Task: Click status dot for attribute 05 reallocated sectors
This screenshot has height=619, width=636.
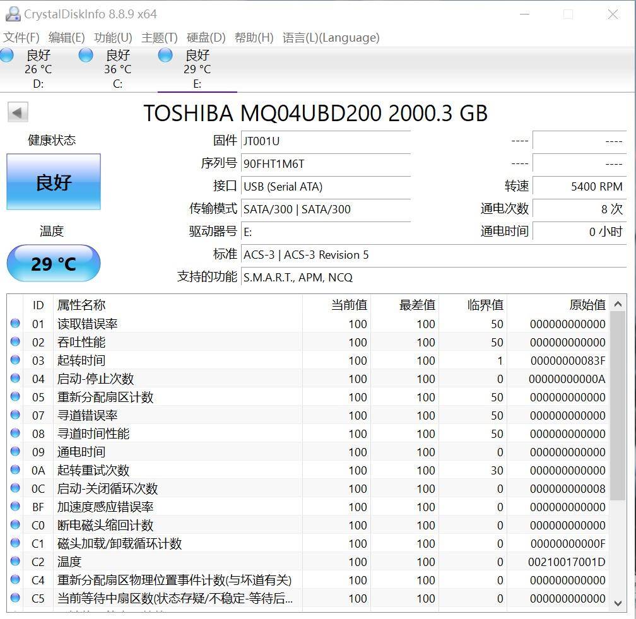Action: coord(15,397)
